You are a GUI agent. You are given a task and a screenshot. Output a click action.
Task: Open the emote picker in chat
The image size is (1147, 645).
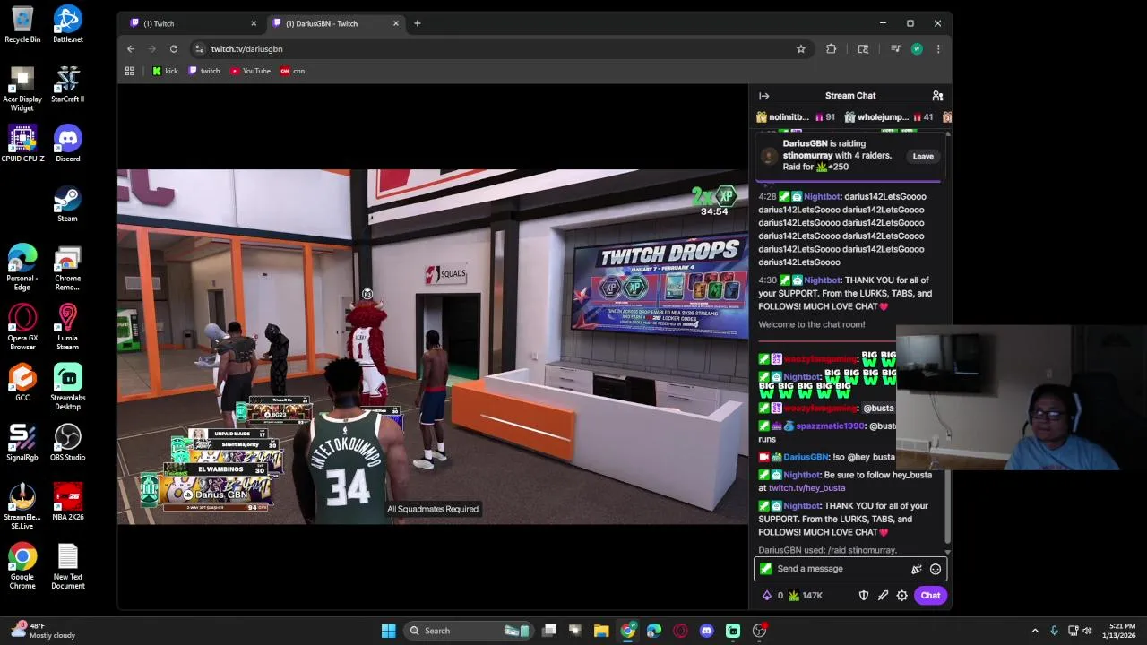point(936,569)
